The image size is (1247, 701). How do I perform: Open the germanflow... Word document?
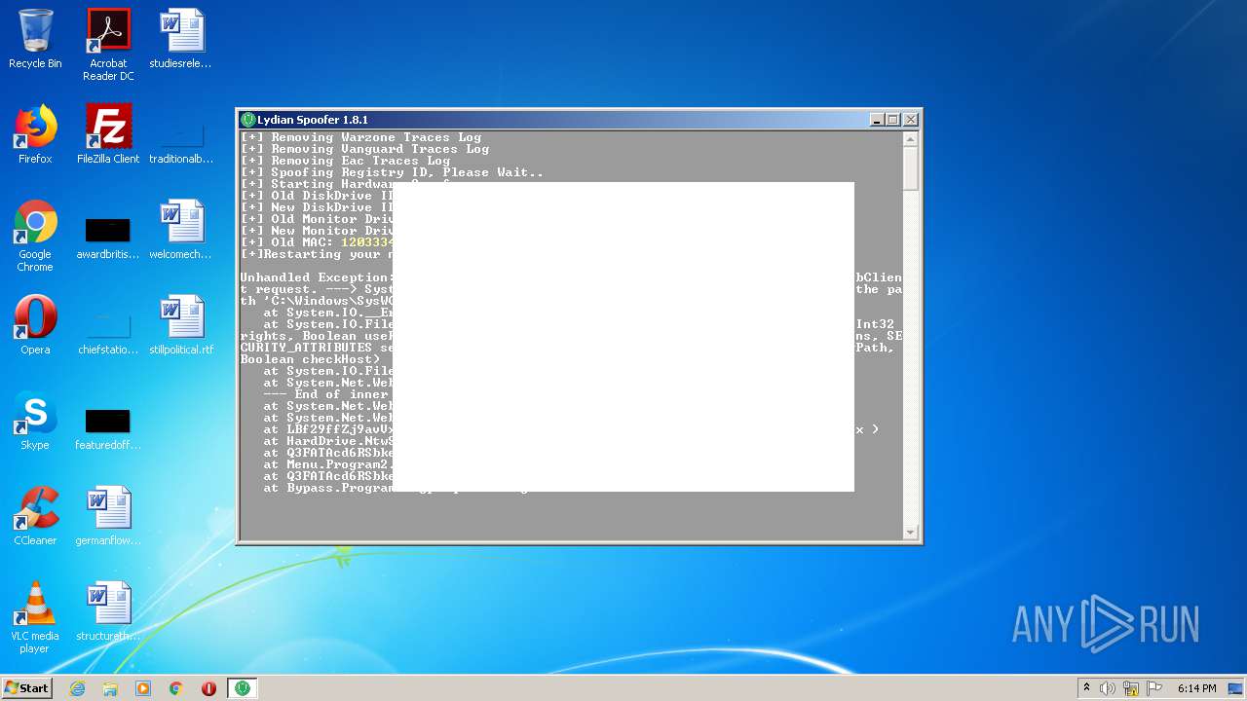[x=108, y=516]
